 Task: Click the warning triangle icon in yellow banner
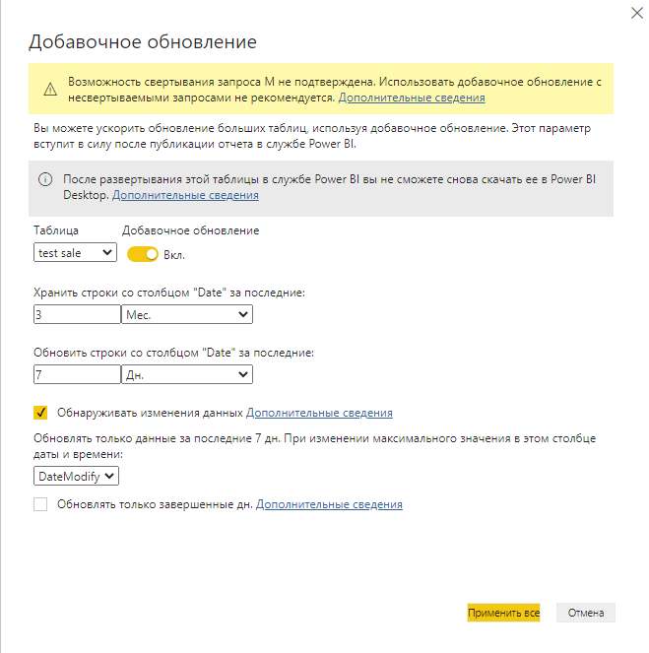[x=50, y=89]
